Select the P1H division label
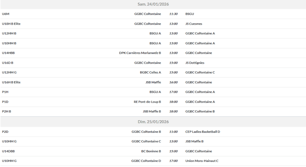Screen dimensions: 306x167 coord(5,92)
